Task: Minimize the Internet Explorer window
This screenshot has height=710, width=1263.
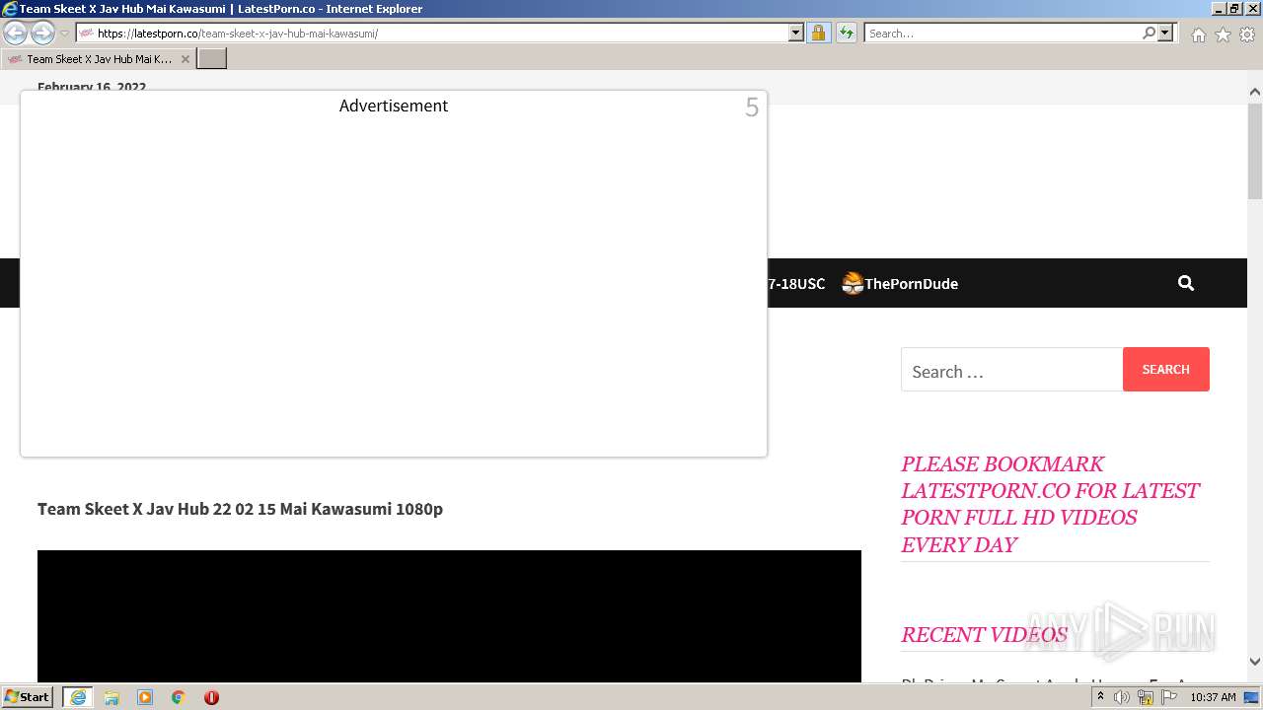Action: [x=1219, y=9]
